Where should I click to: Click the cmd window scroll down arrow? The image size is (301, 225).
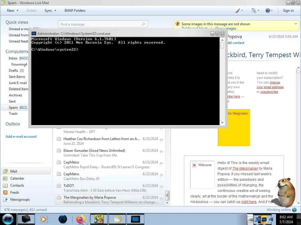pos(222,123)
